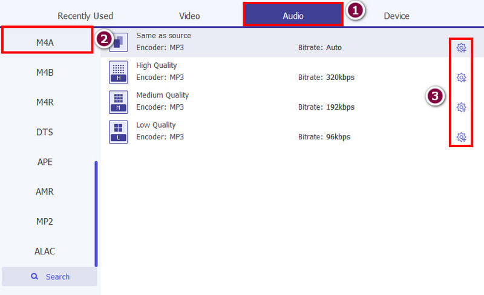Switch to the Video tab
This screenshot has height=295, width=484.
point(189,16)
